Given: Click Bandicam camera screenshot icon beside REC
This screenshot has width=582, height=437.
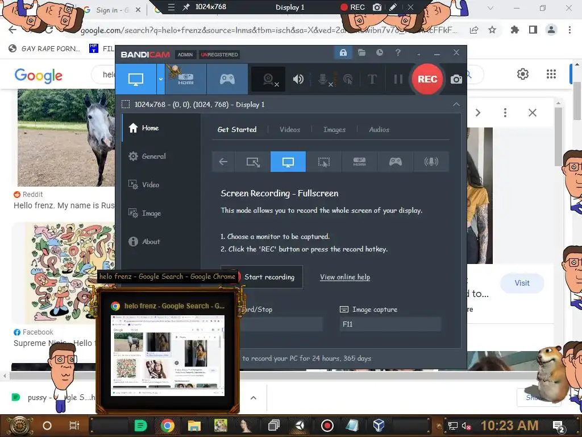Looking at the screenshot, I should pos(456,79).
